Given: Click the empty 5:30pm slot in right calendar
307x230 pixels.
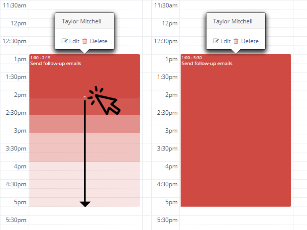Looking at the screenshot, I should click(x=236, y=220).
